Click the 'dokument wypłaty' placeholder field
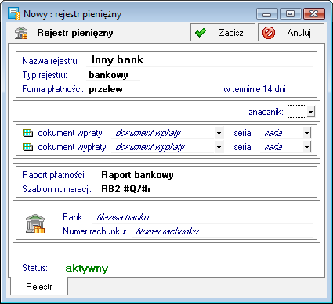The image size is (333, 304). (164, 147)
